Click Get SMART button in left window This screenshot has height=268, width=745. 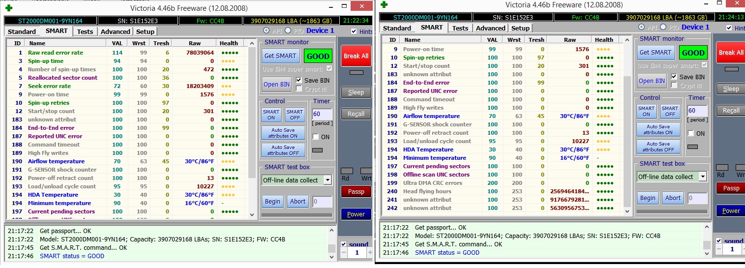280,56
